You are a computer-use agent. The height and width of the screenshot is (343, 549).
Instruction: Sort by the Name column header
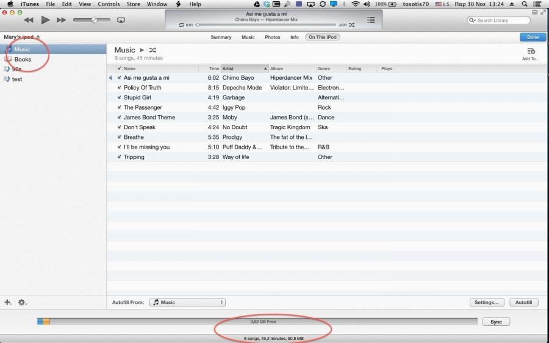160,68
